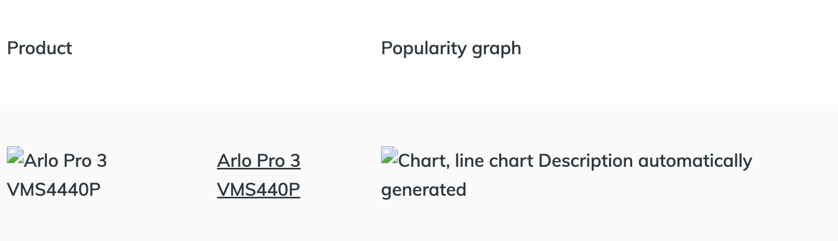Click "VMS440P" on the link's second line

(258, 189)
